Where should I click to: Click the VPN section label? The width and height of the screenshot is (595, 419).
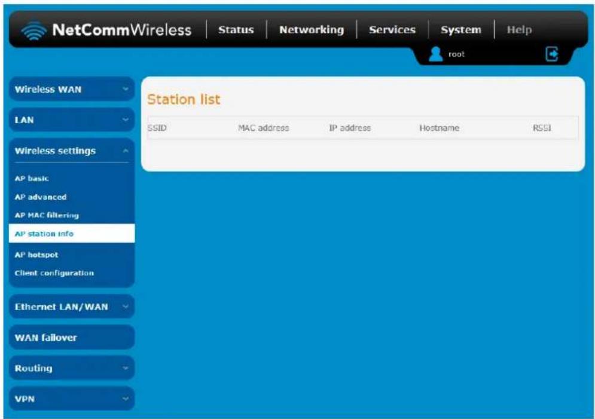pos(25,399)
